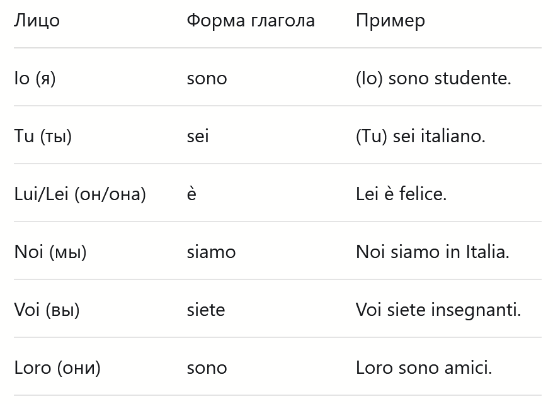Click the 'Lui/Lei (он/она)' cell
This screenshot has width=553, height=404.
click(x=80, y=194)
